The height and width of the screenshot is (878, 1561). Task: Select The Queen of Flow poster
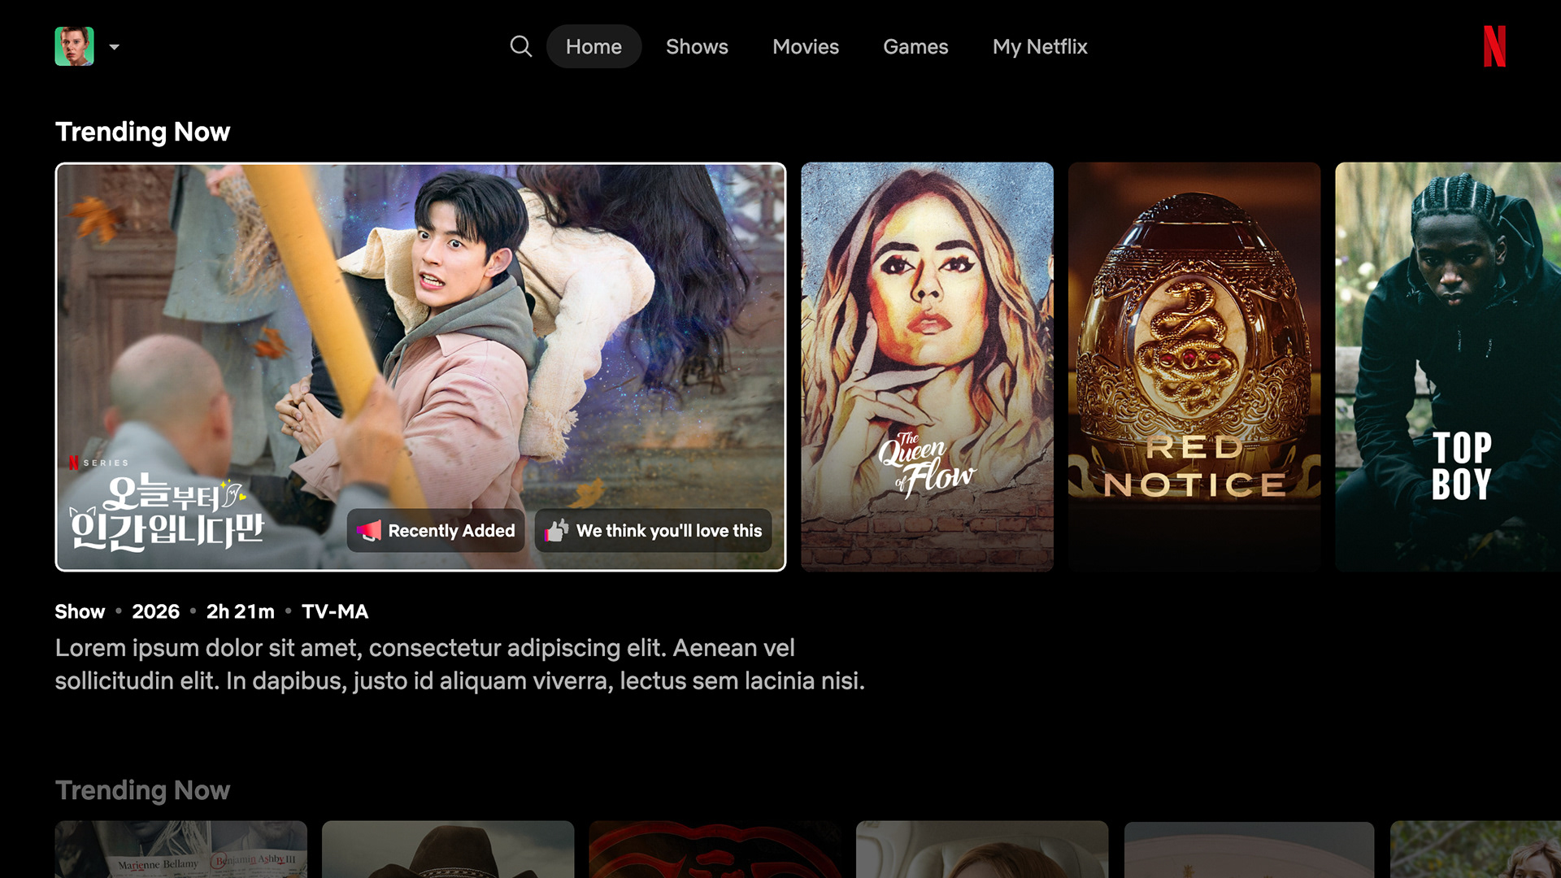927,366
